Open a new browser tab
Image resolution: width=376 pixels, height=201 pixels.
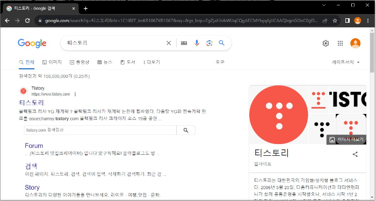coord(85,9)
